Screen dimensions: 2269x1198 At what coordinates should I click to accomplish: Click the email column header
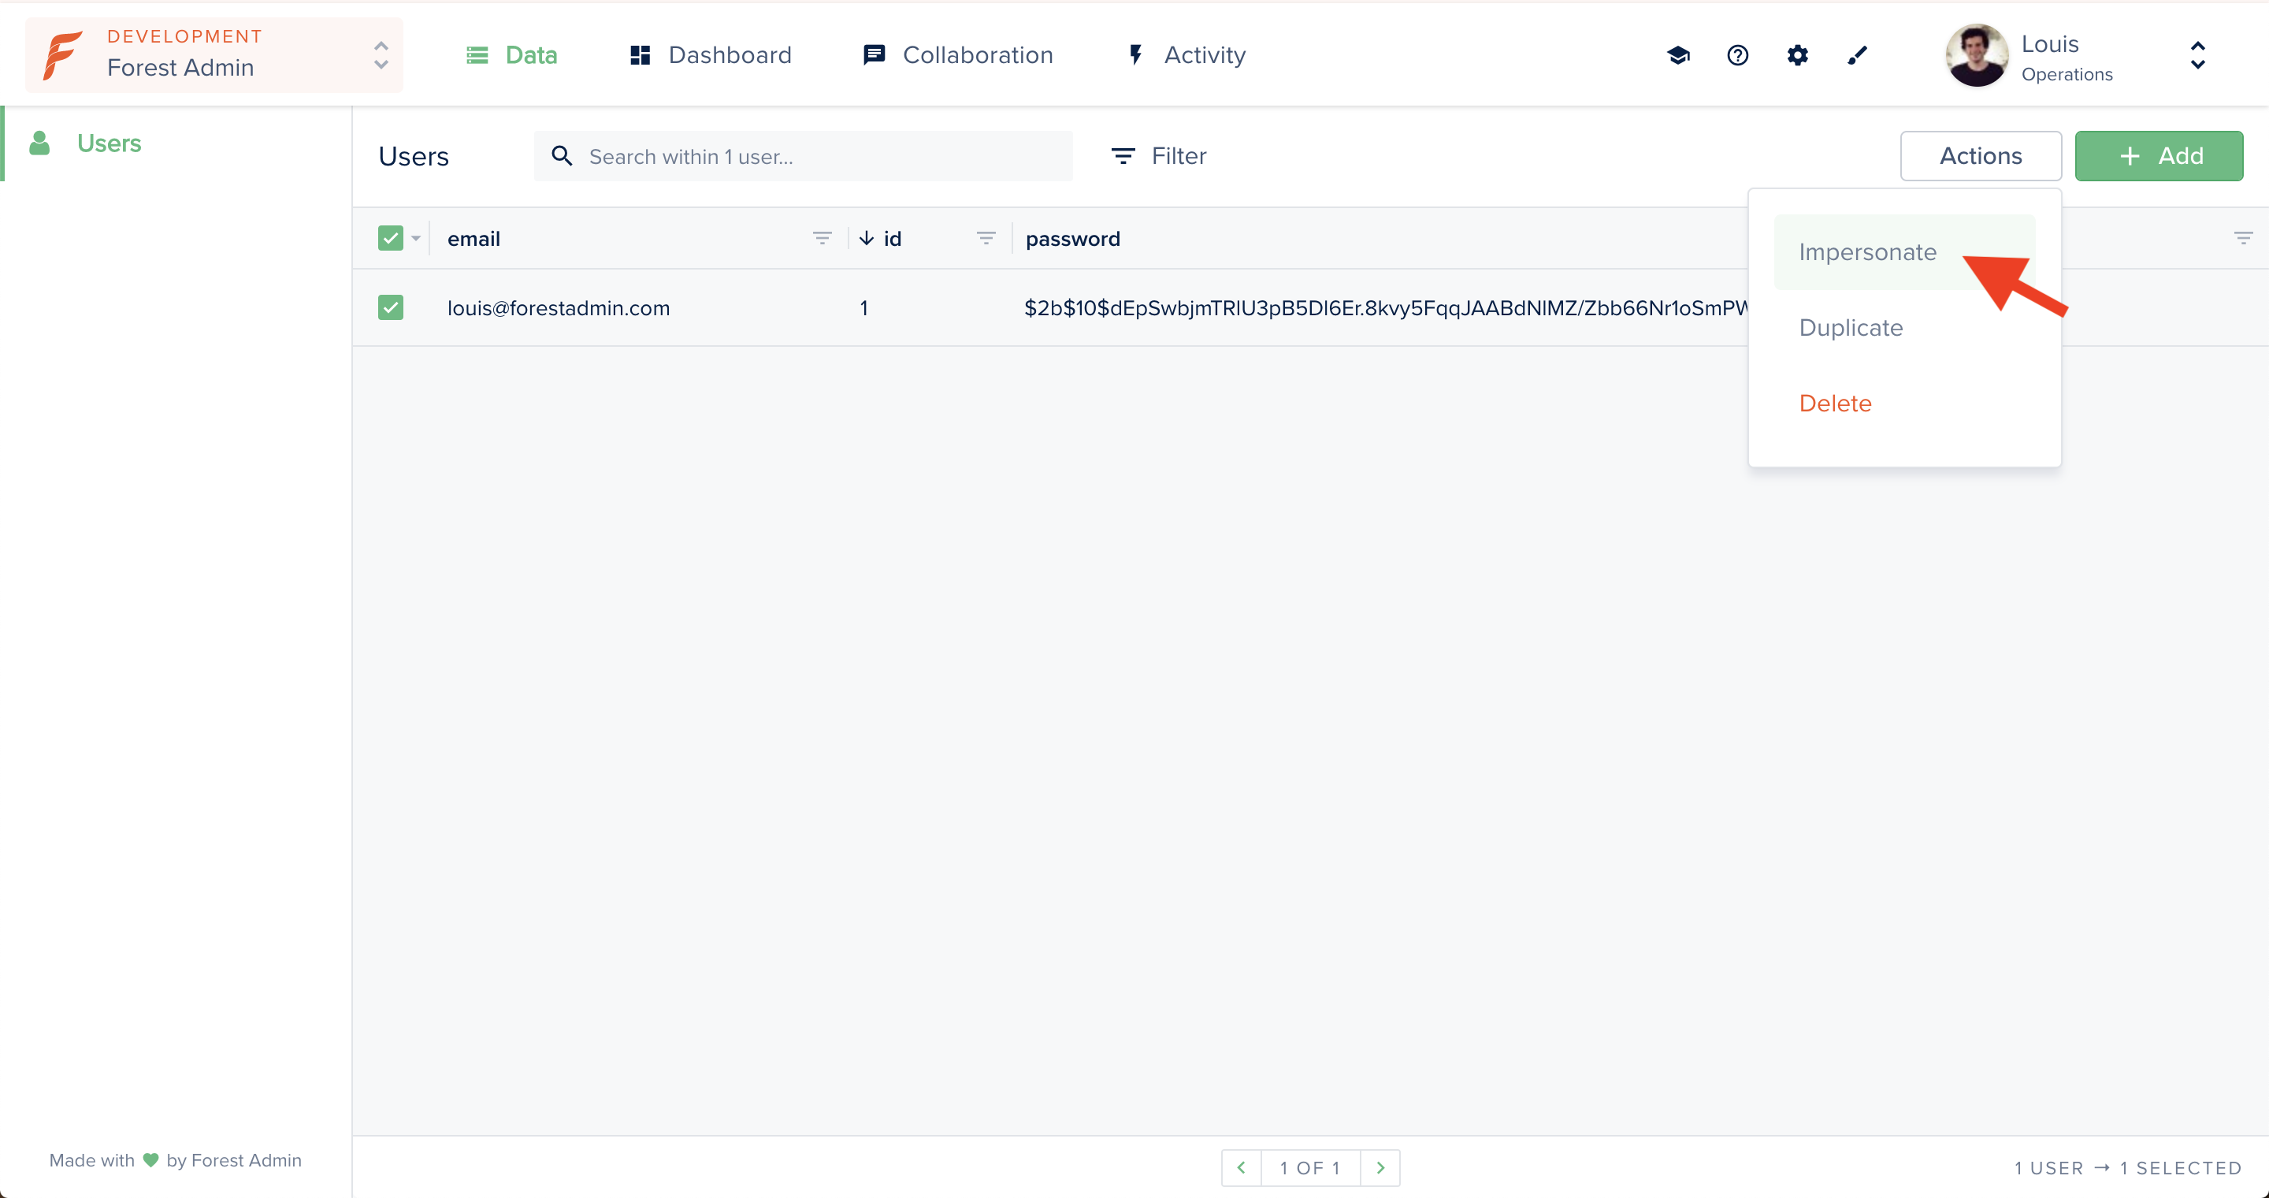pyautogui.click(x=473, y=238)
